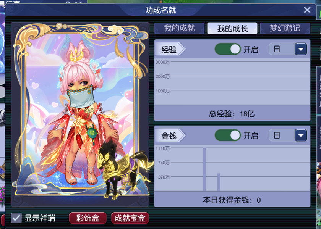Toggle the 金钱 tracking switch

[228, 135]
